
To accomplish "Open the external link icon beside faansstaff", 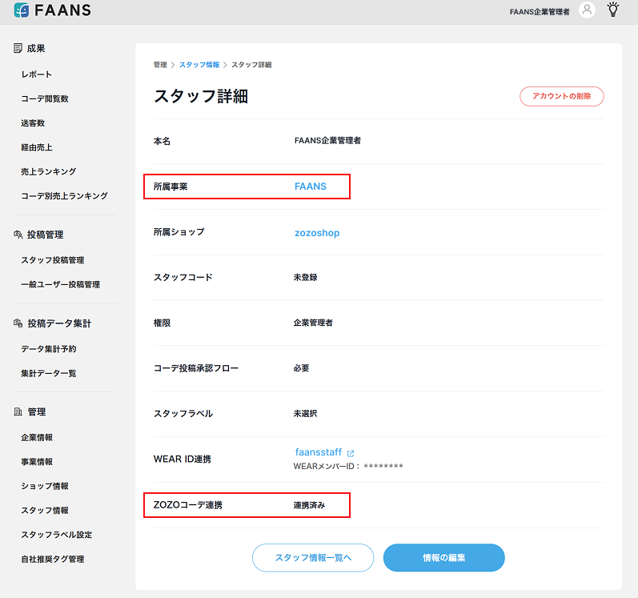I will (351, 453).
